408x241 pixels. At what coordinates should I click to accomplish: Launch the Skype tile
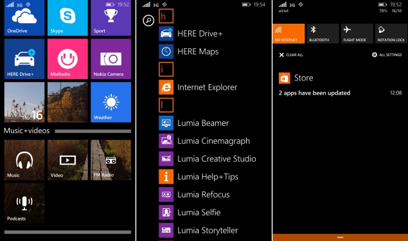point(67,18)
